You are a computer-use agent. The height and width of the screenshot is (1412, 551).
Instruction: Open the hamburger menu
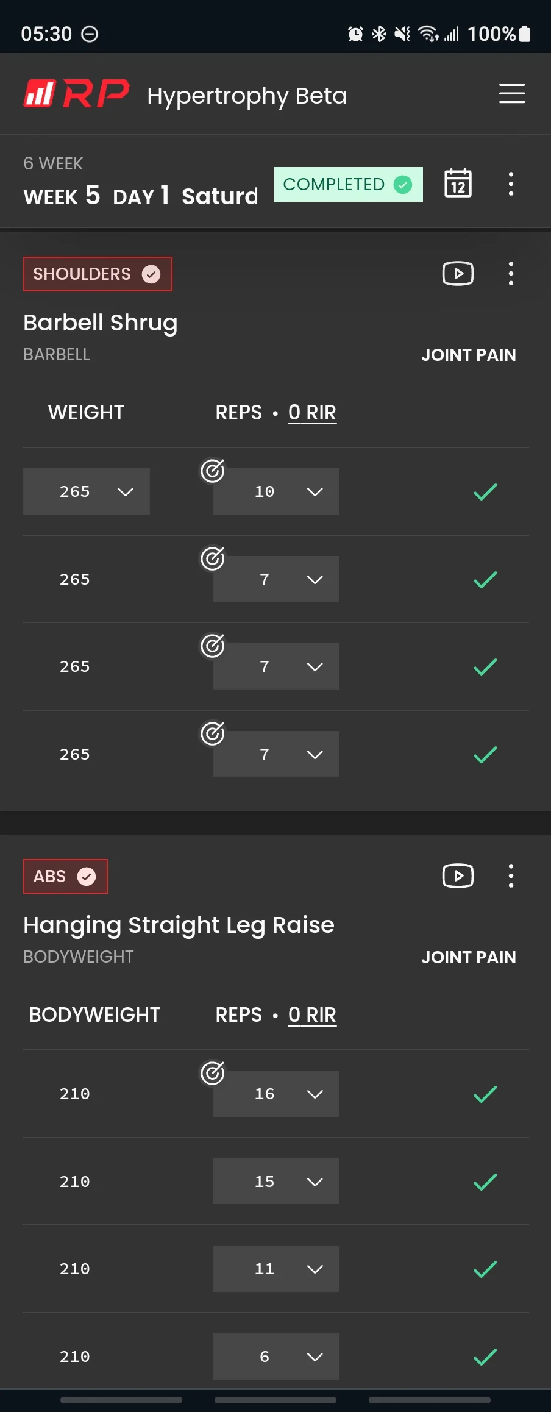pos(512,94)
